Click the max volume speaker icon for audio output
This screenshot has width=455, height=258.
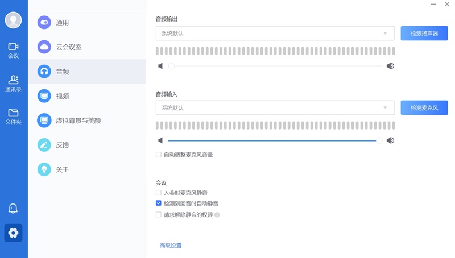coord(390,66)
